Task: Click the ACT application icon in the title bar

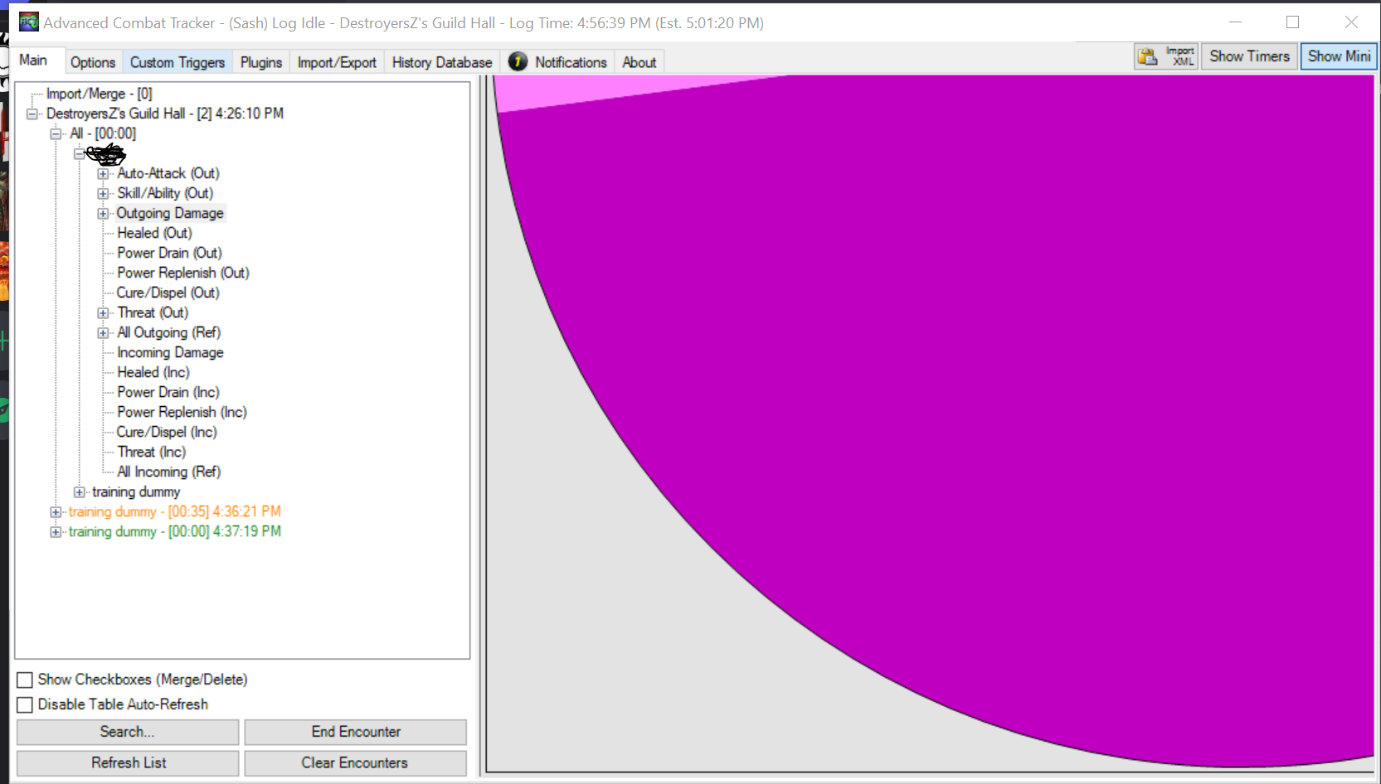Action: [27, 22]
